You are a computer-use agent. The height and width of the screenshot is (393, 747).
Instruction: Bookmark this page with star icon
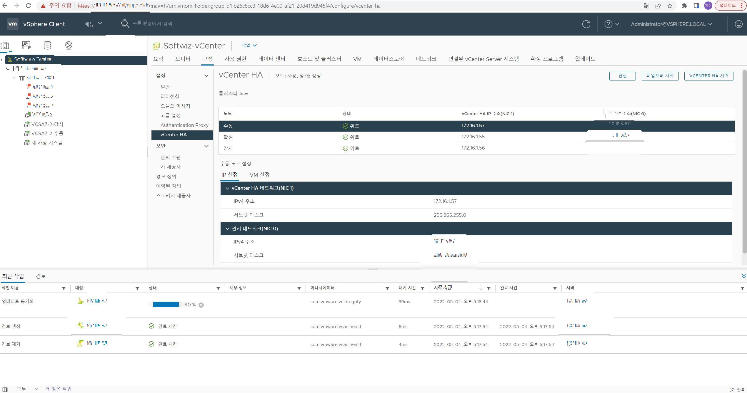[x=670, y=6]
